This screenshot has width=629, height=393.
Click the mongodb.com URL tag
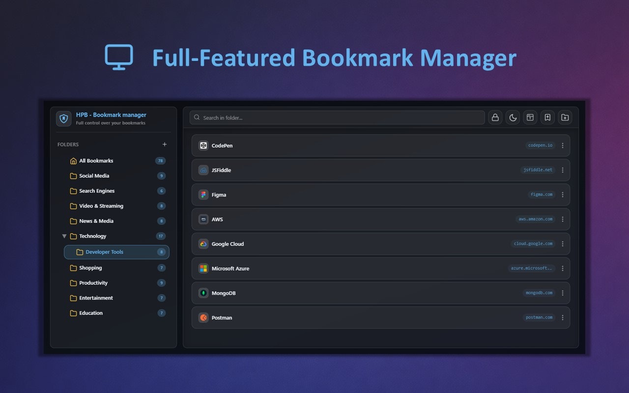coord(539,293)
